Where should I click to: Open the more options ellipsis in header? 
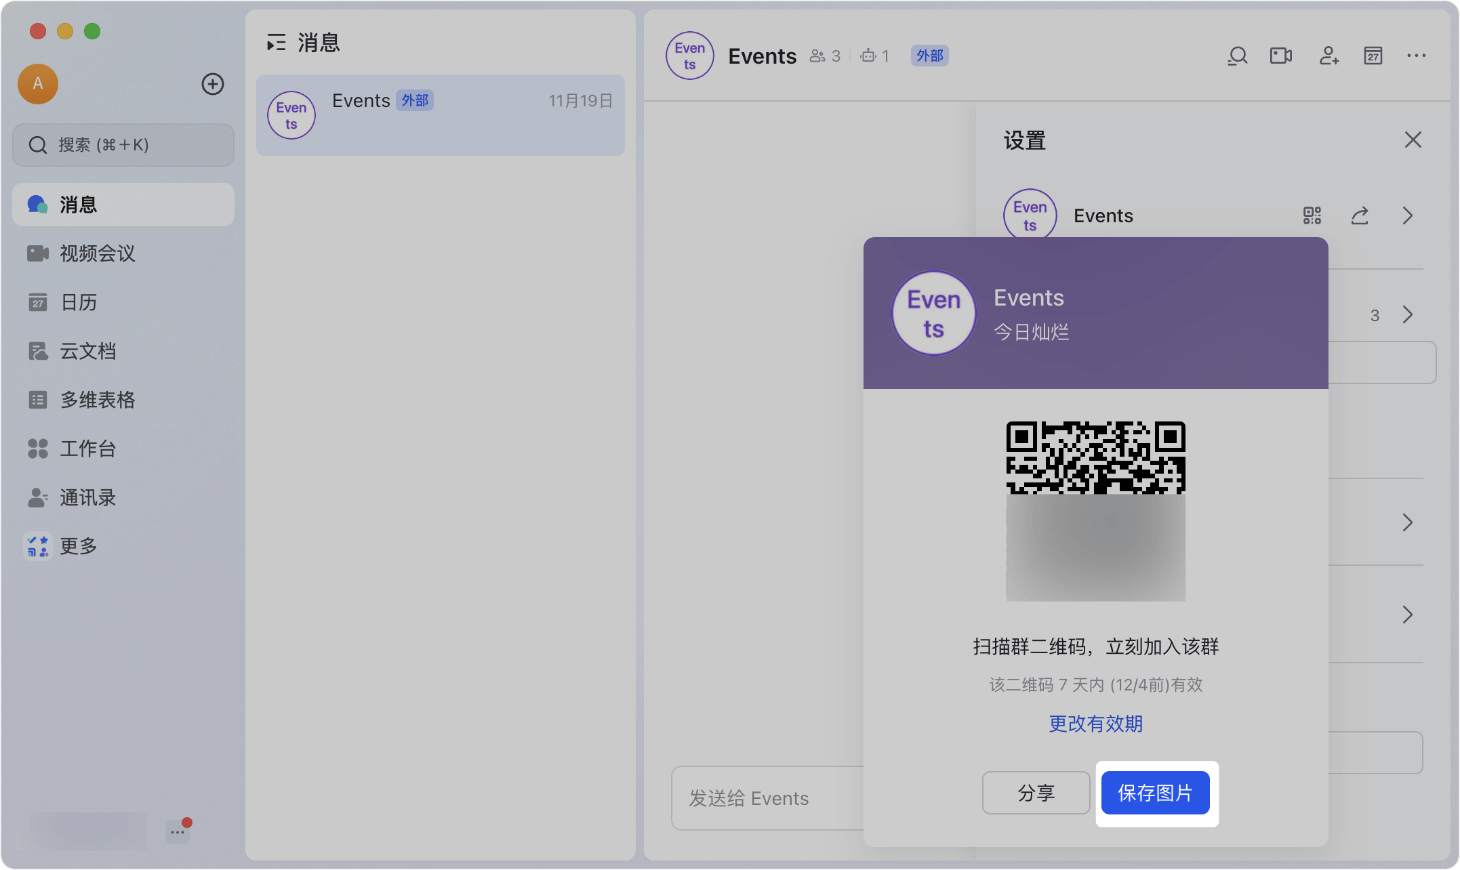pos(1417,56)
